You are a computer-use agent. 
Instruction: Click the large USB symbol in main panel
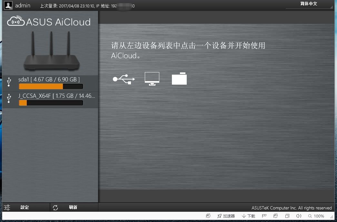(x=124, y=79)
